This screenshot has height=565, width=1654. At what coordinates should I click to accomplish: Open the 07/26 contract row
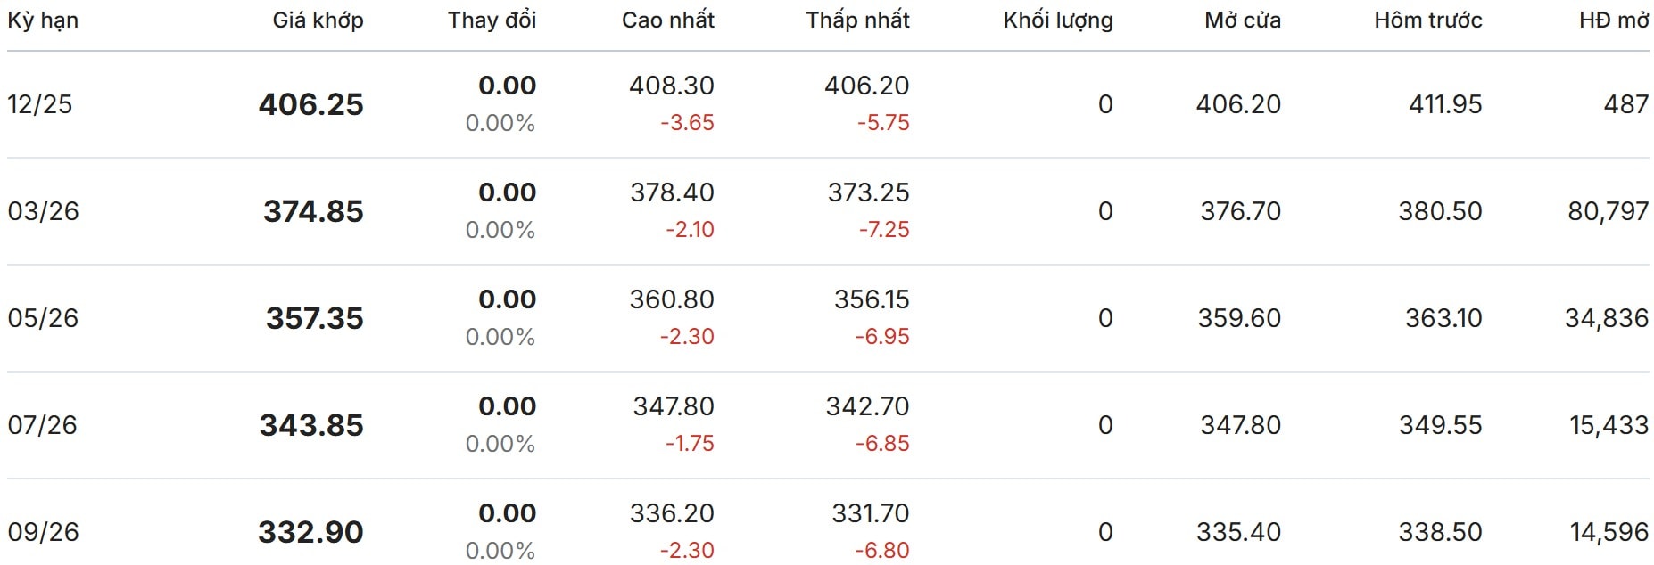42,425
